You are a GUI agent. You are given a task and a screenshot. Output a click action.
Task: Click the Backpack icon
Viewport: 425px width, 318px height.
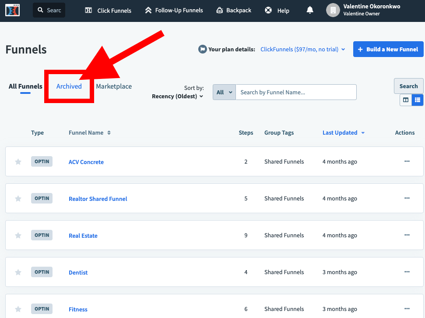coord(220,11)
